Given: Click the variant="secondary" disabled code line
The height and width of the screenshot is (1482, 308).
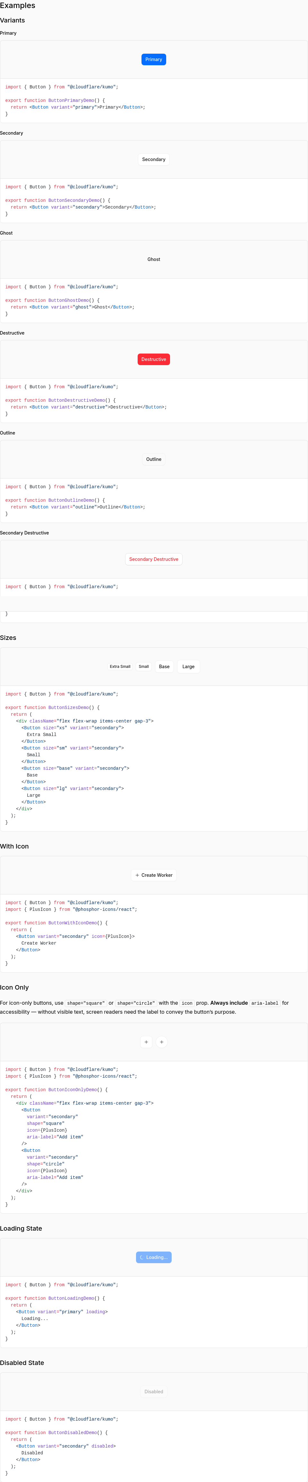Looking at the screenshot, I should click(x=66, y=1446).
